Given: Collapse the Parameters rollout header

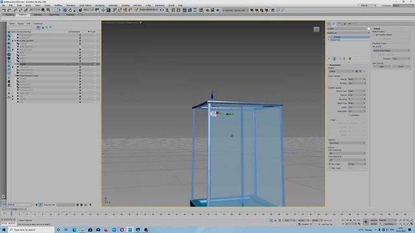Looking at the screenshot, I should (335, 65).
